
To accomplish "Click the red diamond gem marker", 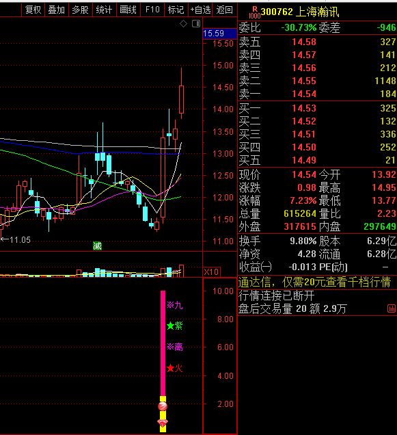I will tap(163, 423).
